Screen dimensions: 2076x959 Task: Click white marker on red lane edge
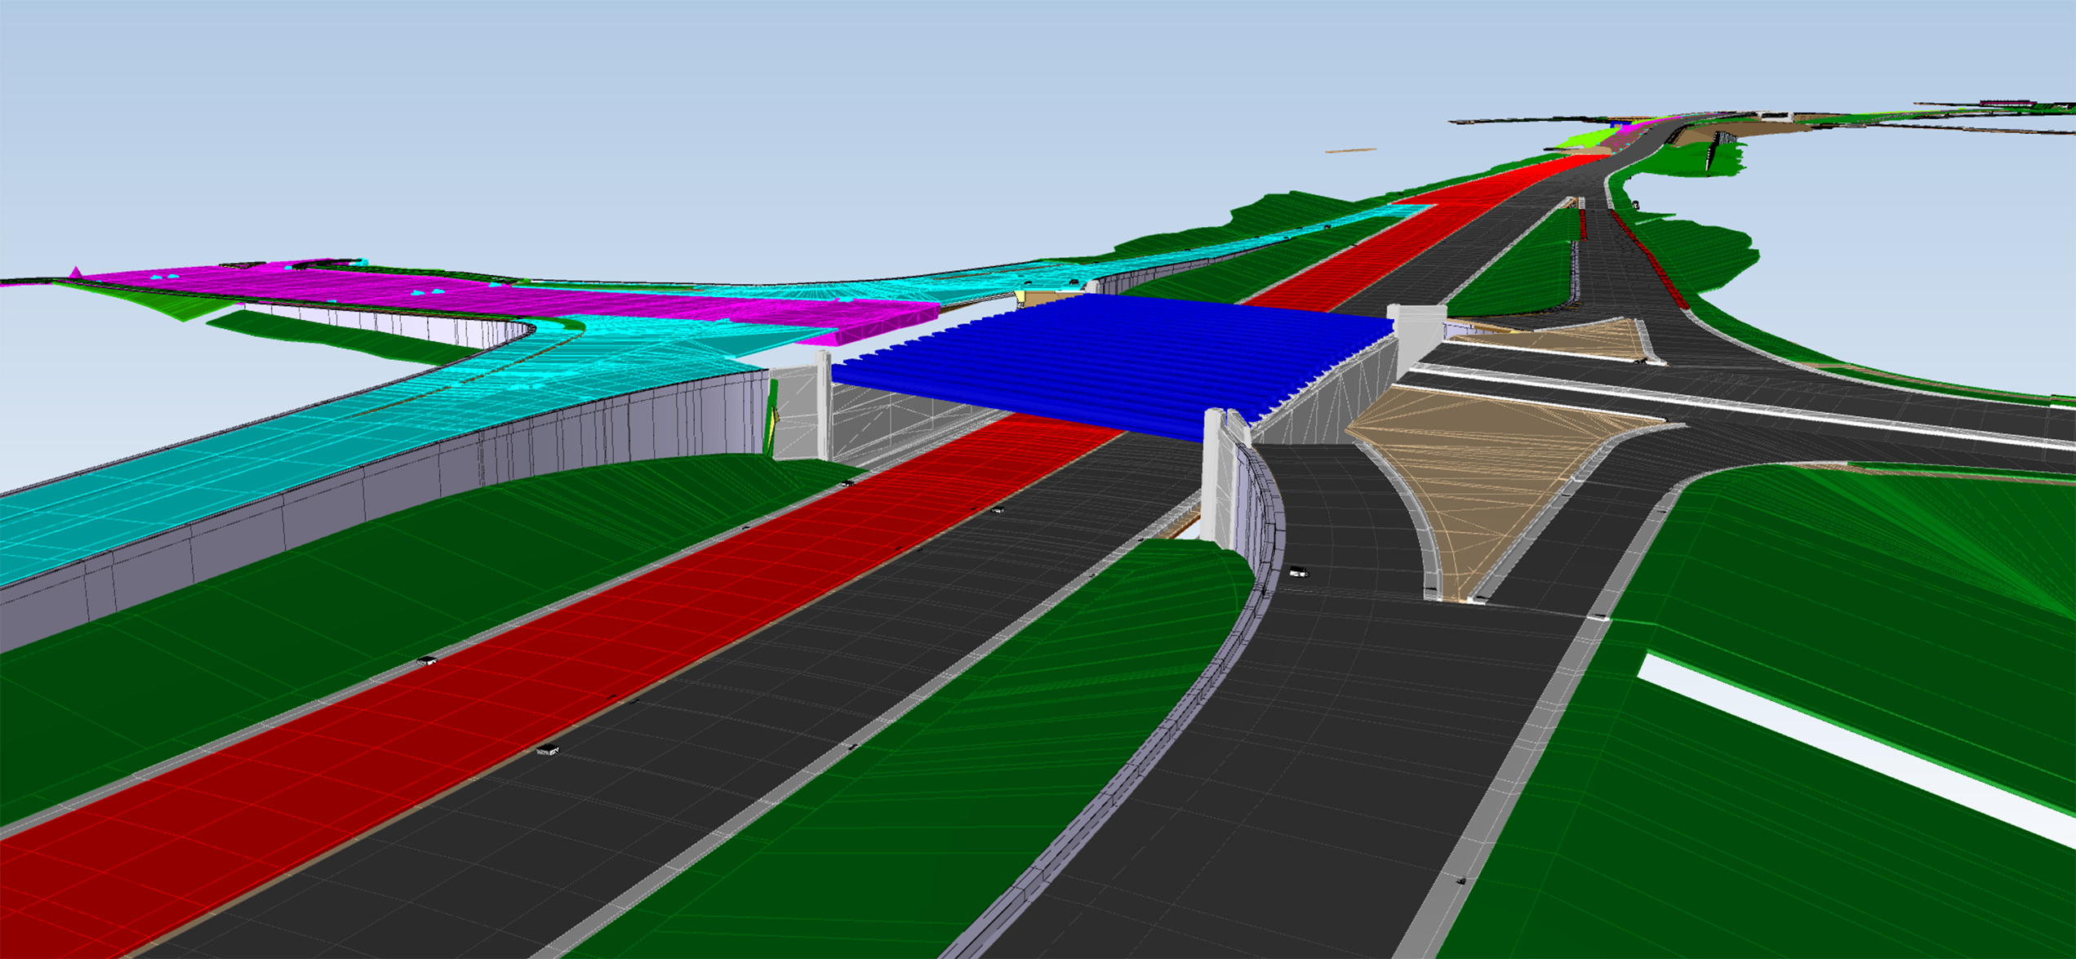(427, 660)
